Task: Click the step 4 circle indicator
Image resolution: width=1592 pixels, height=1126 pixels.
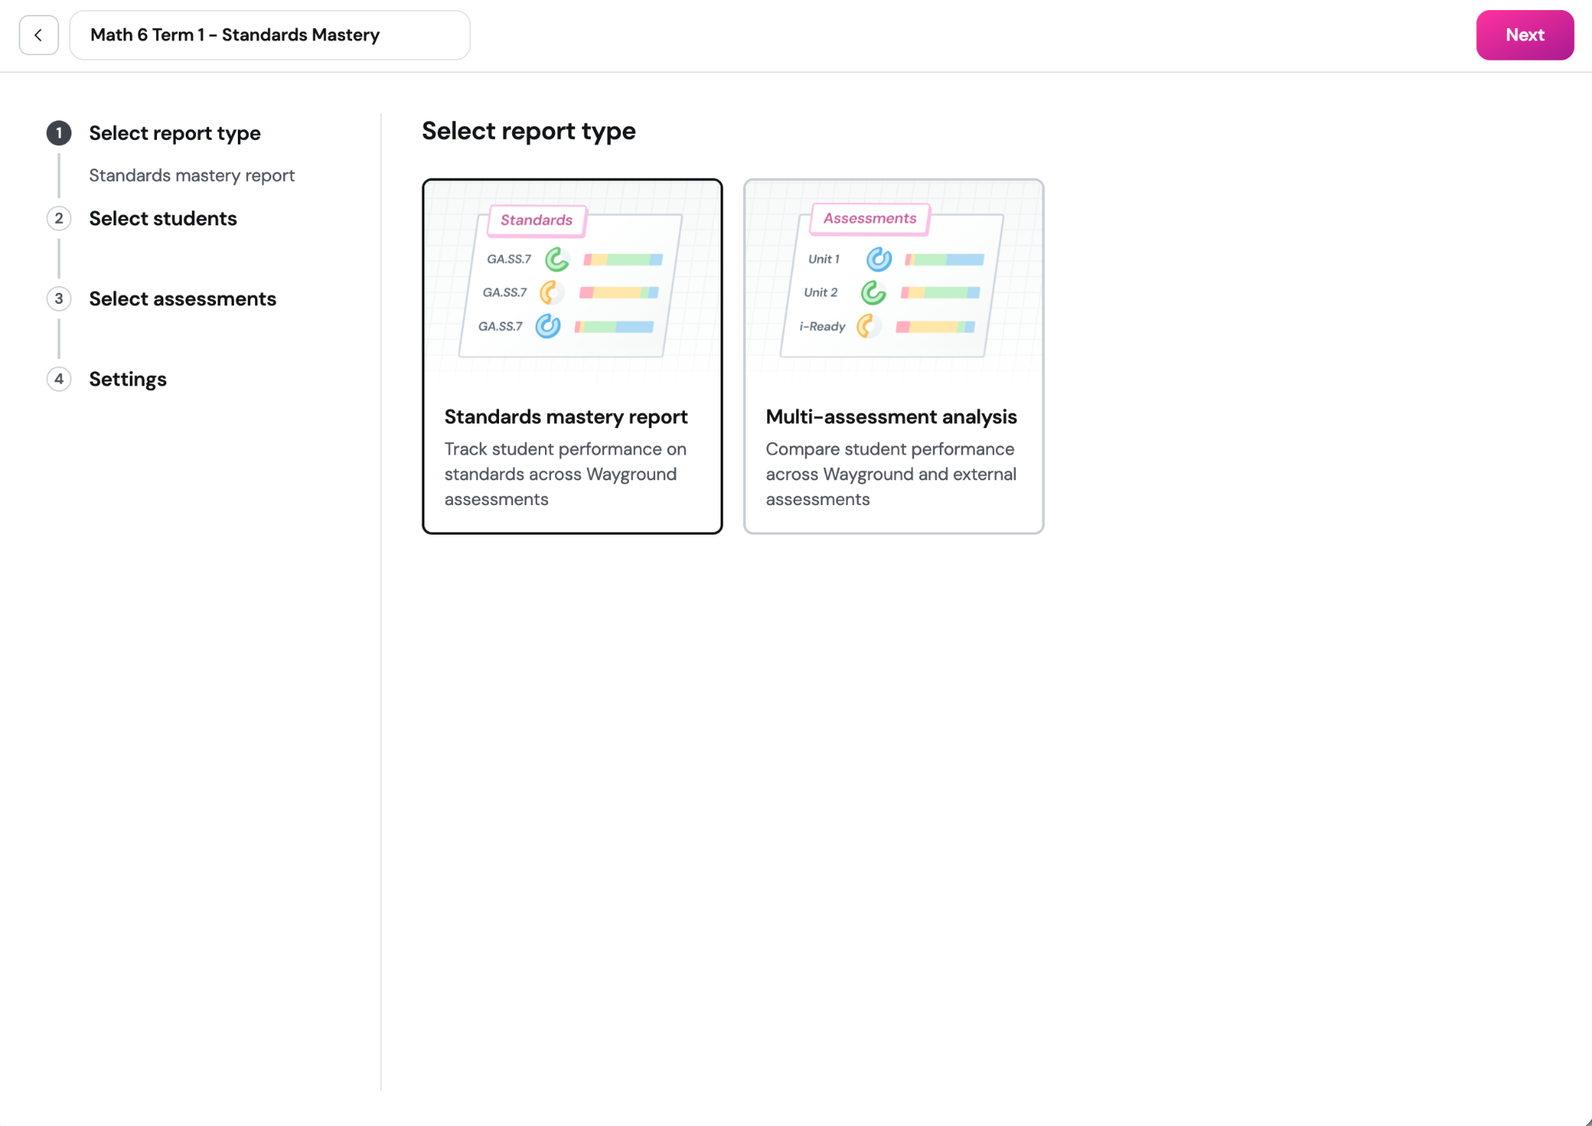Action: click(59, 379)
